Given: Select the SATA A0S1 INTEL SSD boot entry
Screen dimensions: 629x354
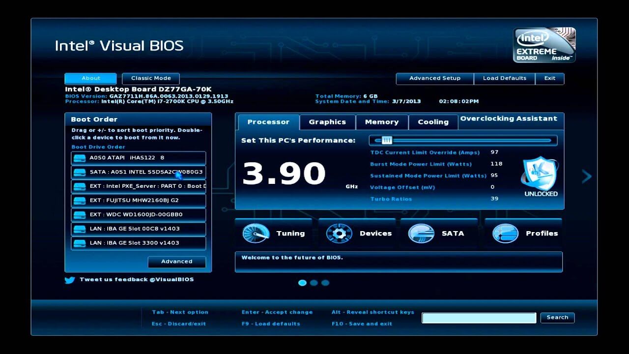Looking at the screenshot, I should 139,173.
